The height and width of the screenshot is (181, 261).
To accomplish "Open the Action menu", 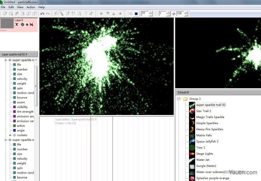I will tap(31, 7).
